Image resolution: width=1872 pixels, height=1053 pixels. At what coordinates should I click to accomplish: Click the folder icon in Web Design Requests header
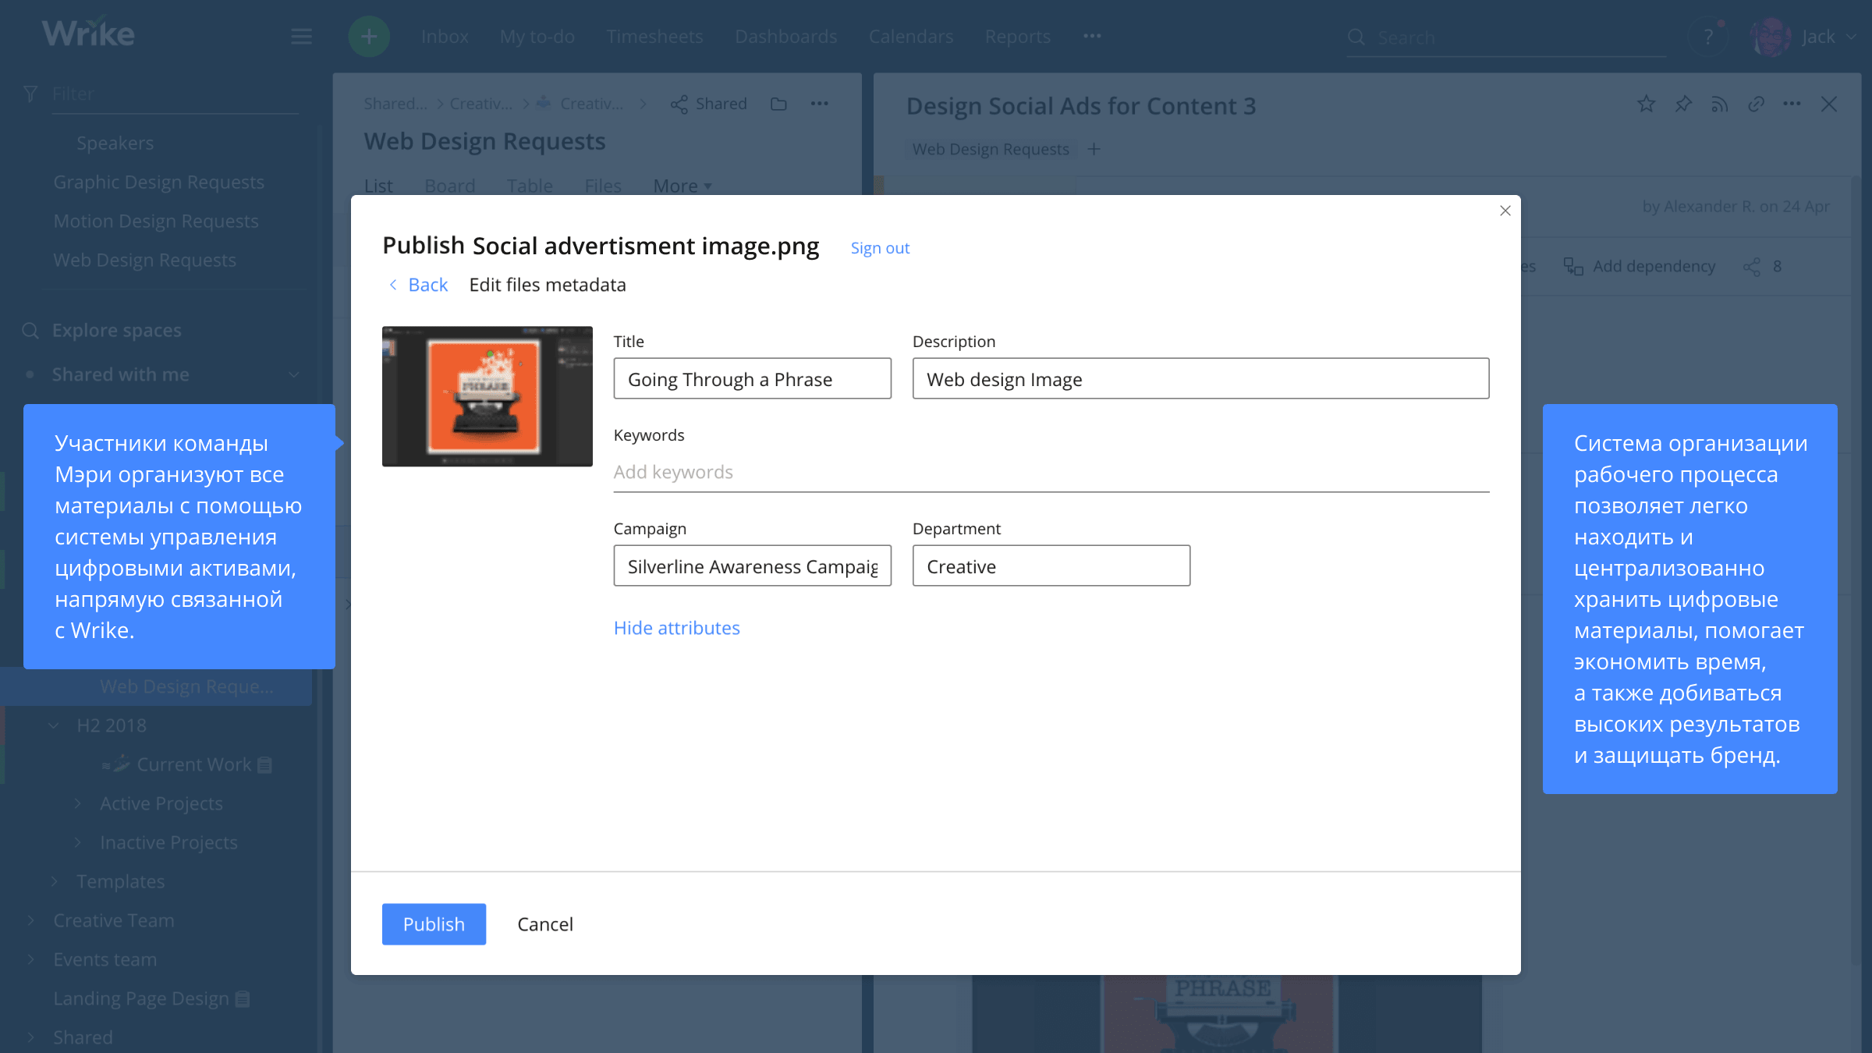pyautogui.click(x=778, y=104)
